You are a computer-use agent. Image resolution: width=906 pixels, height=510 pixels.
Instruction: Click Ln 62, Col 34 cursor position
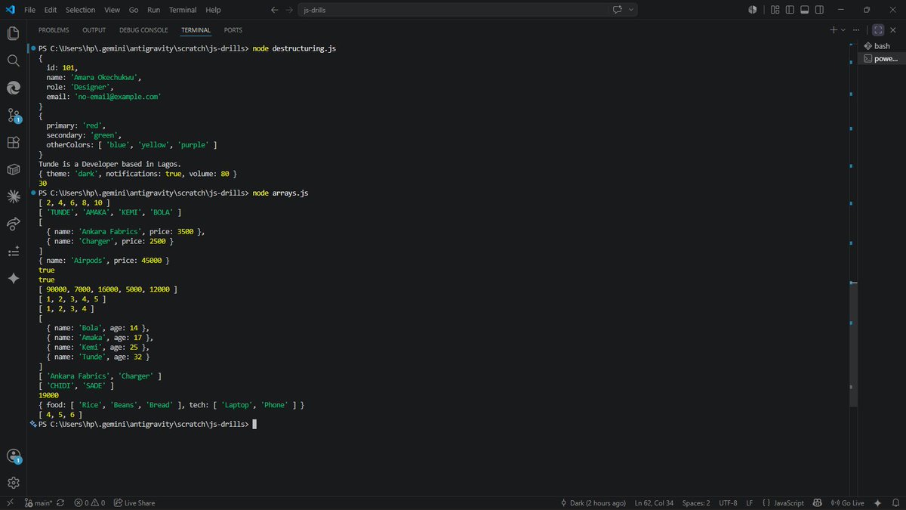(x=654, y=502)
